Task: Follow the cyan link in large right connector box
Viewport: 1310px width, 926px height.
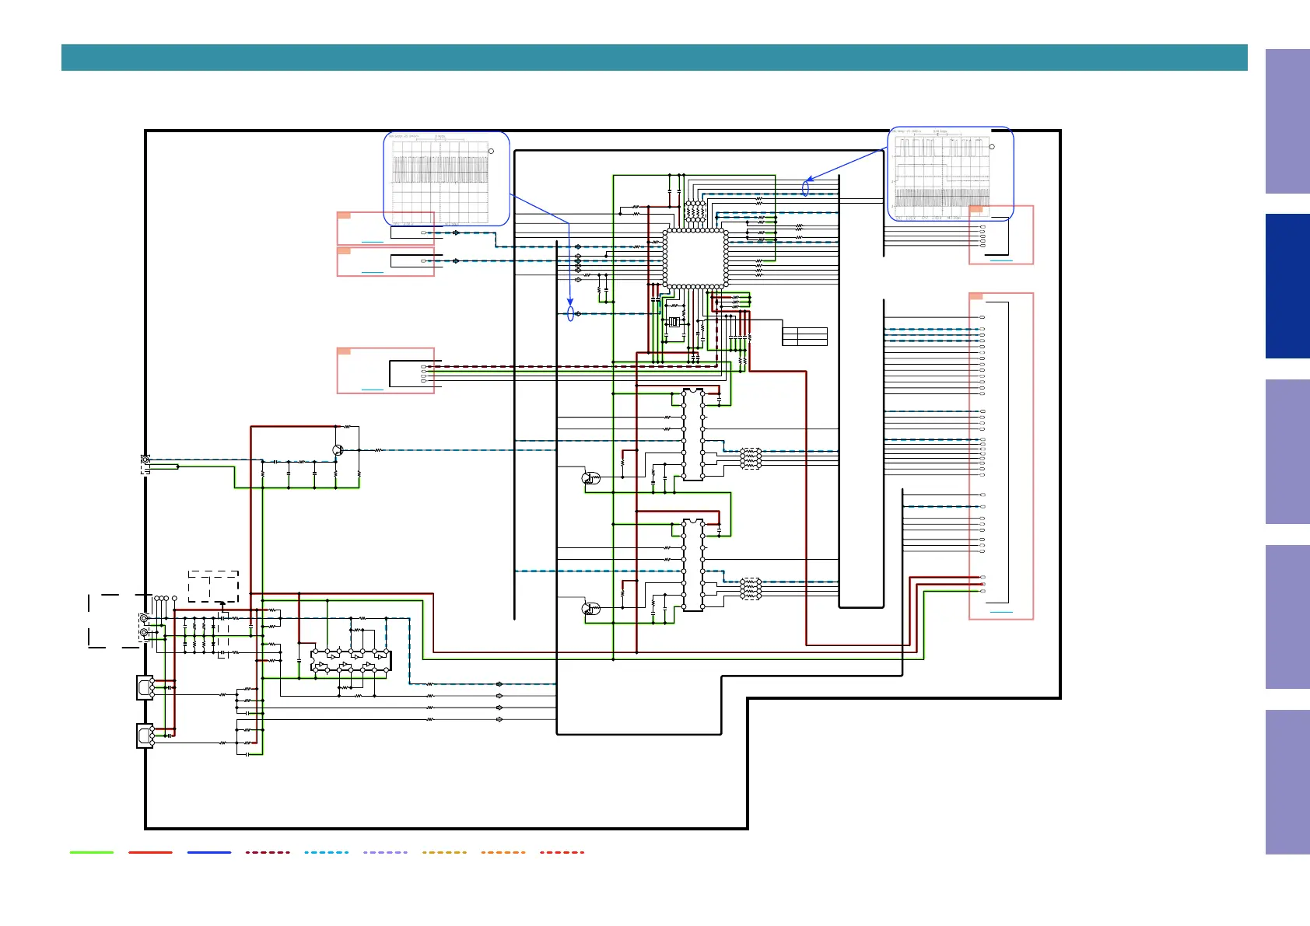Action: pos(1001,613)
